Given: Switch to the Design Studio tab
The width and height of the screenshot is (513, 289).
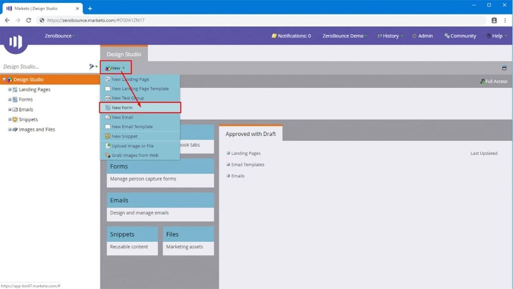Looking at the screenshot, I should (124, 54).
